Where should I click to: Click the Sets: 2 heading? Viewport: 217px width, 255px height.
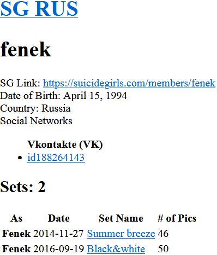coord(23,187)
